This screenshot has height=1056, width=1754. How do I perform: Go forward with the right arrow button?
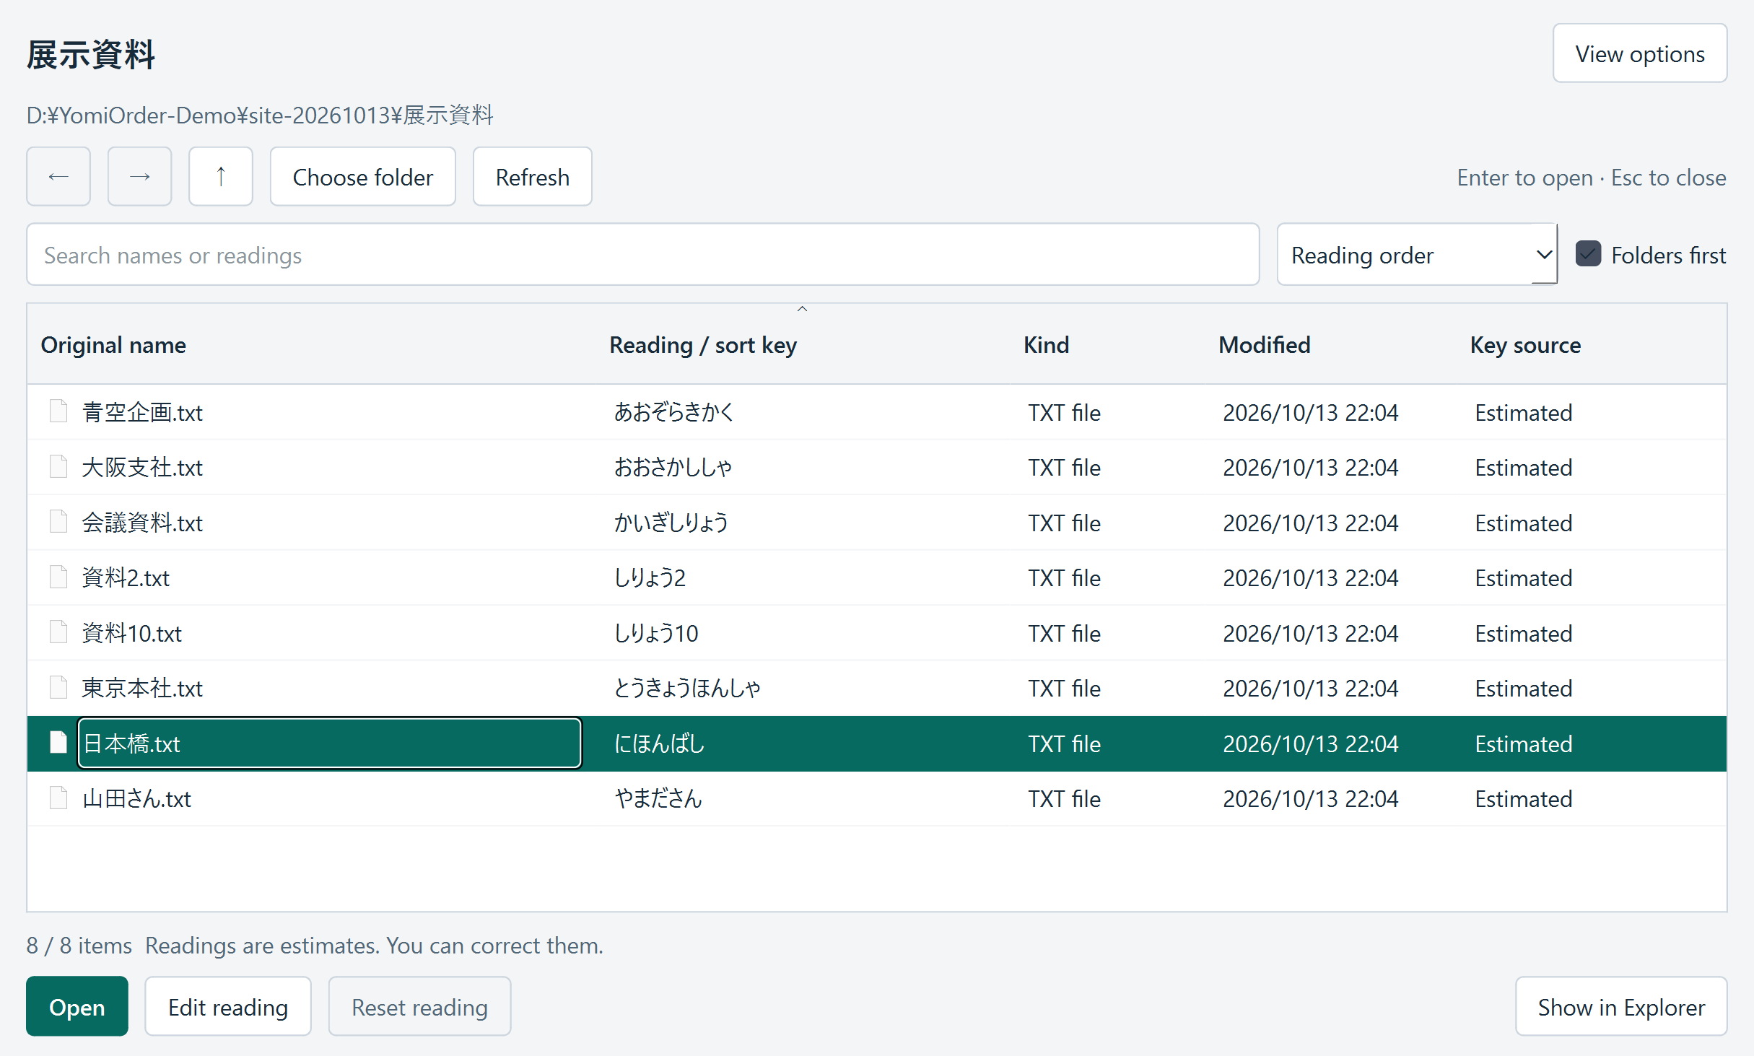[x=139, y=177]
